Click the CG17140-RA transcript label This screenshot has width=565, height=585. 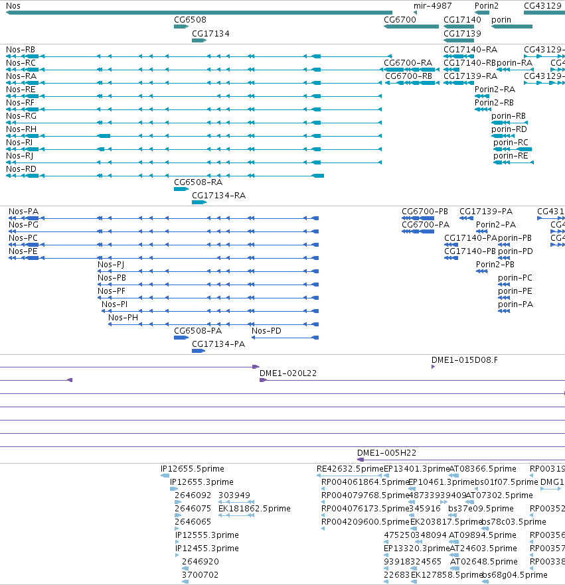click(470, 50)
